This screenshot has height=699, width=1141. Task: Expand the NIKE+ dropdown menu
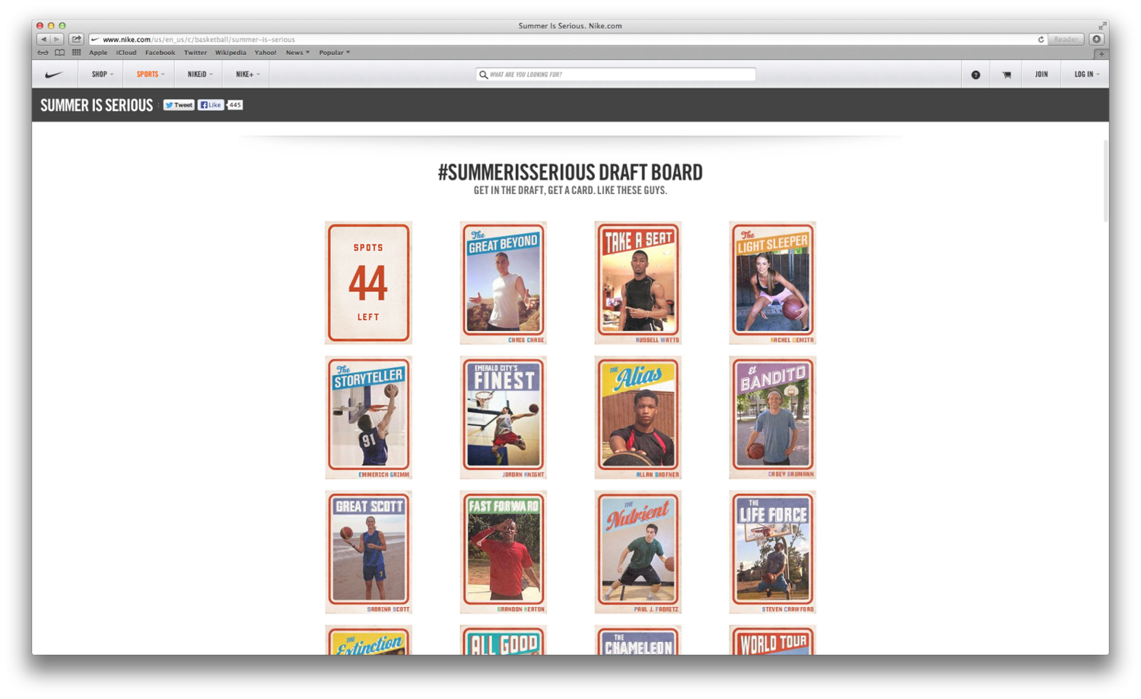pyautogui.click(x=247, y=75)
